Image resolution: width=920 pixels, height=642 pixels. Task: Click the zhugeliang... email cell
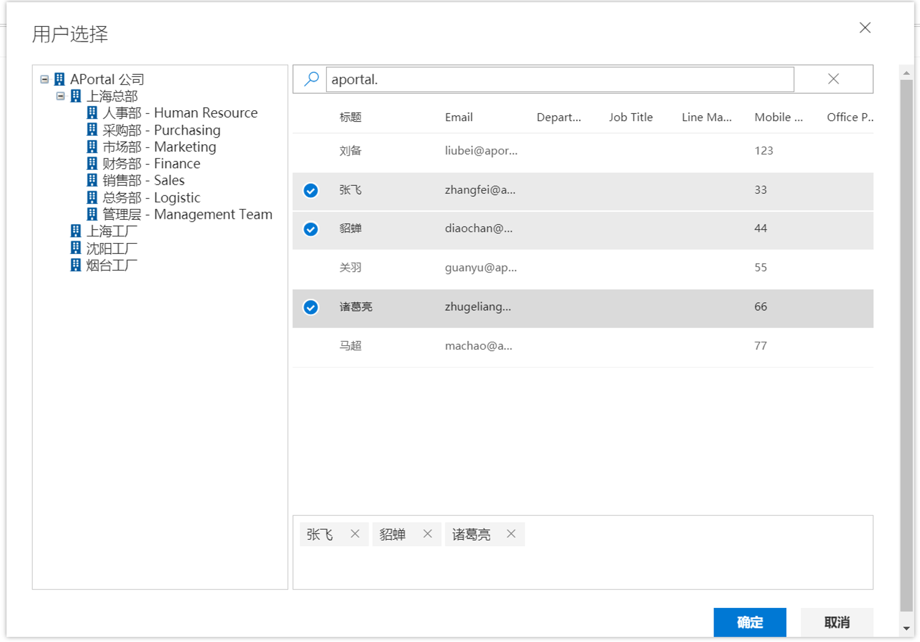click(x=478, y=306)
